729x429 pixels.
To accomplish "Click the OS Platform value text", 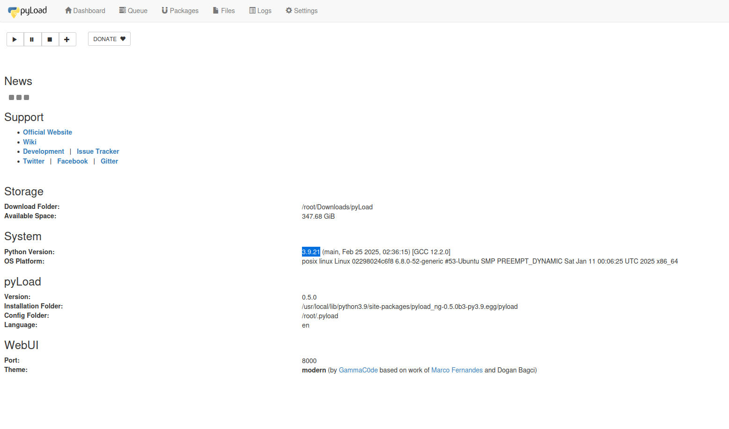I will tap(490, 261).
